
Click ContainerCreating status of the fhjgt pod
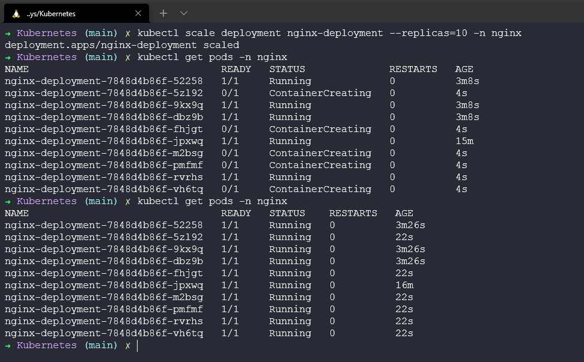320,129
